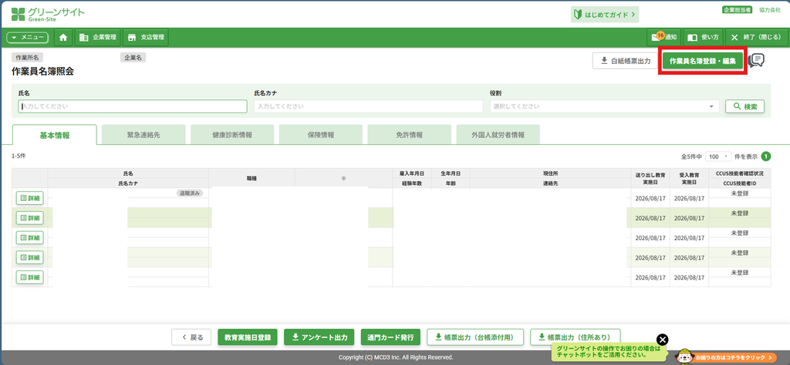Viewport: 790px width, 365px height.
Task: Click the 現住所 column header
Action: point(549,173)
